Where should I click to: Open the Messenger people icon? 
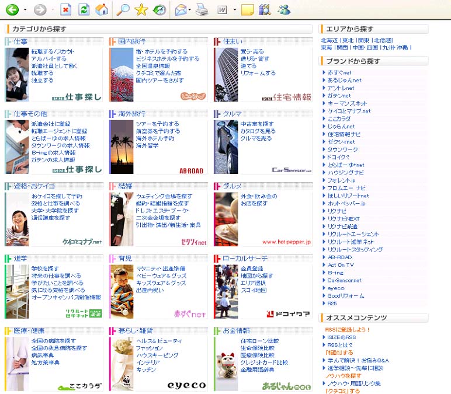(284, 10)
